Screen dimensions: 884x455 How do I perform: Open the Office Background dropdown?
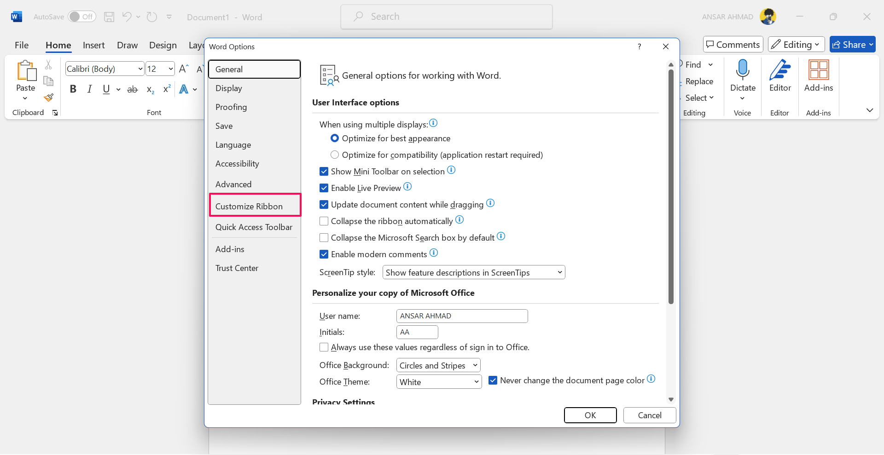point(438,365)
